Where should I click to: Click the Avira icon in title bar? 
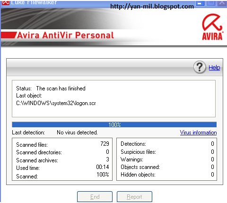(x=5, y=2)
